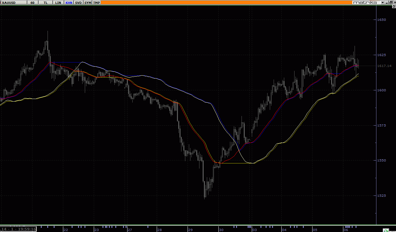Click the TMP template button
The height and width of the screenshot is (232, 396).
point(96,2)
